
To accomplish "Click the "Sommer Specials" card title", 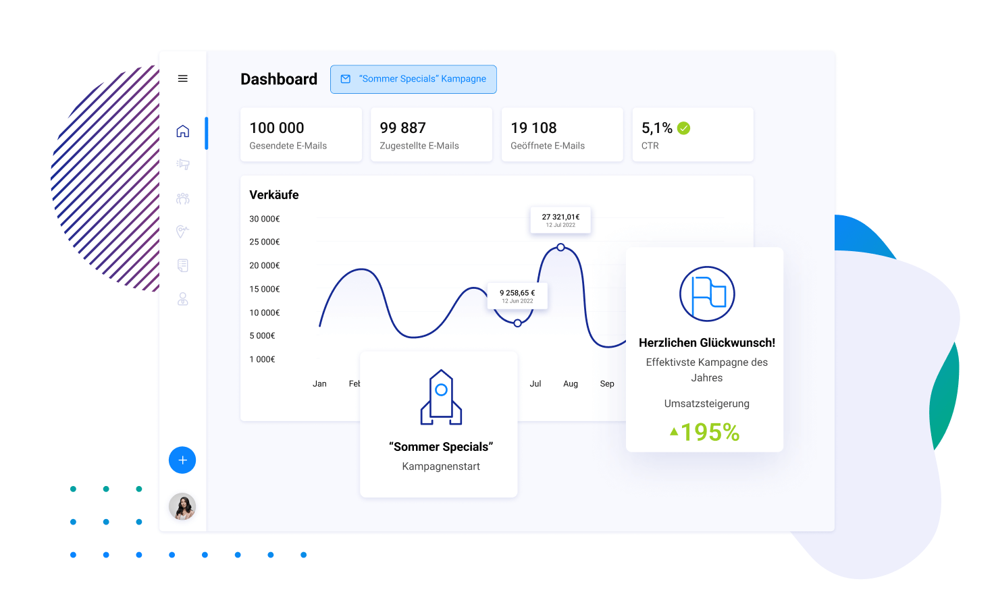I will (x=441, y=447).
